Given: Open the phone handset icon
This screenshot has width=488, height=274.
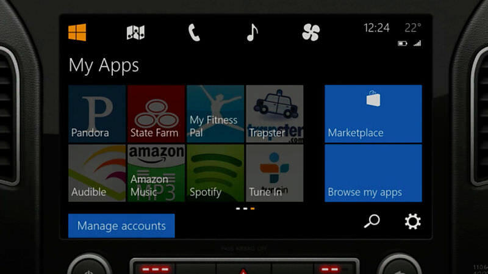Looking at the screenshot, I should (x=194, y=32).
